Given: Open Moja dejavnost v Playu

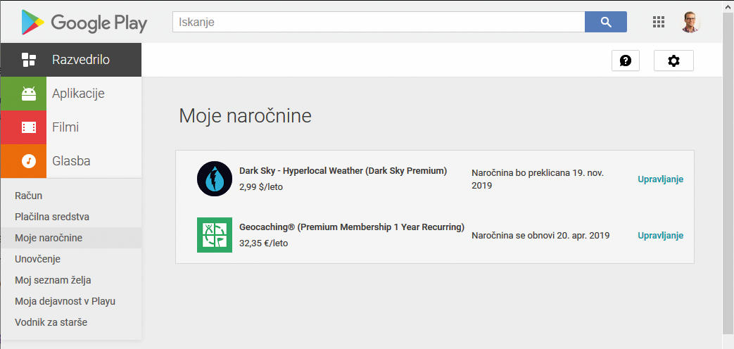Looking at the screenshot, I should pyautogui.click(x=65, y=301).
